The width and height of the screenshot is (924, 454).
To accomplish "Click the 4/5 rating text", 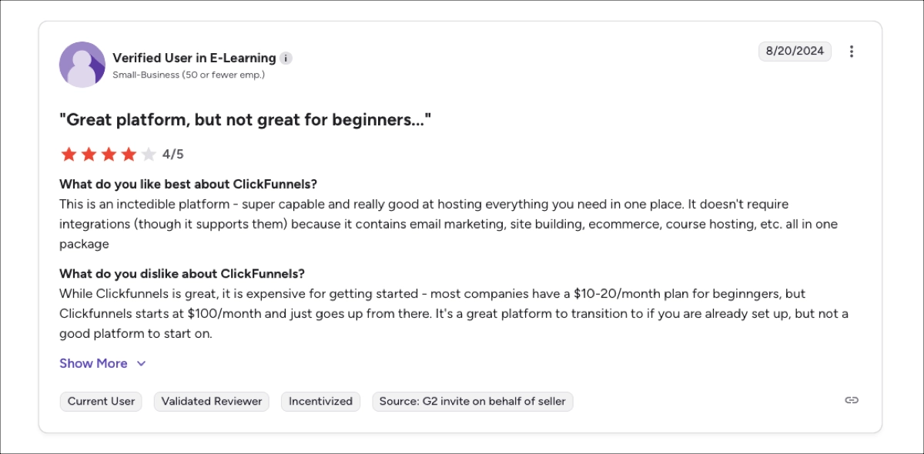I will pos(173,154).
